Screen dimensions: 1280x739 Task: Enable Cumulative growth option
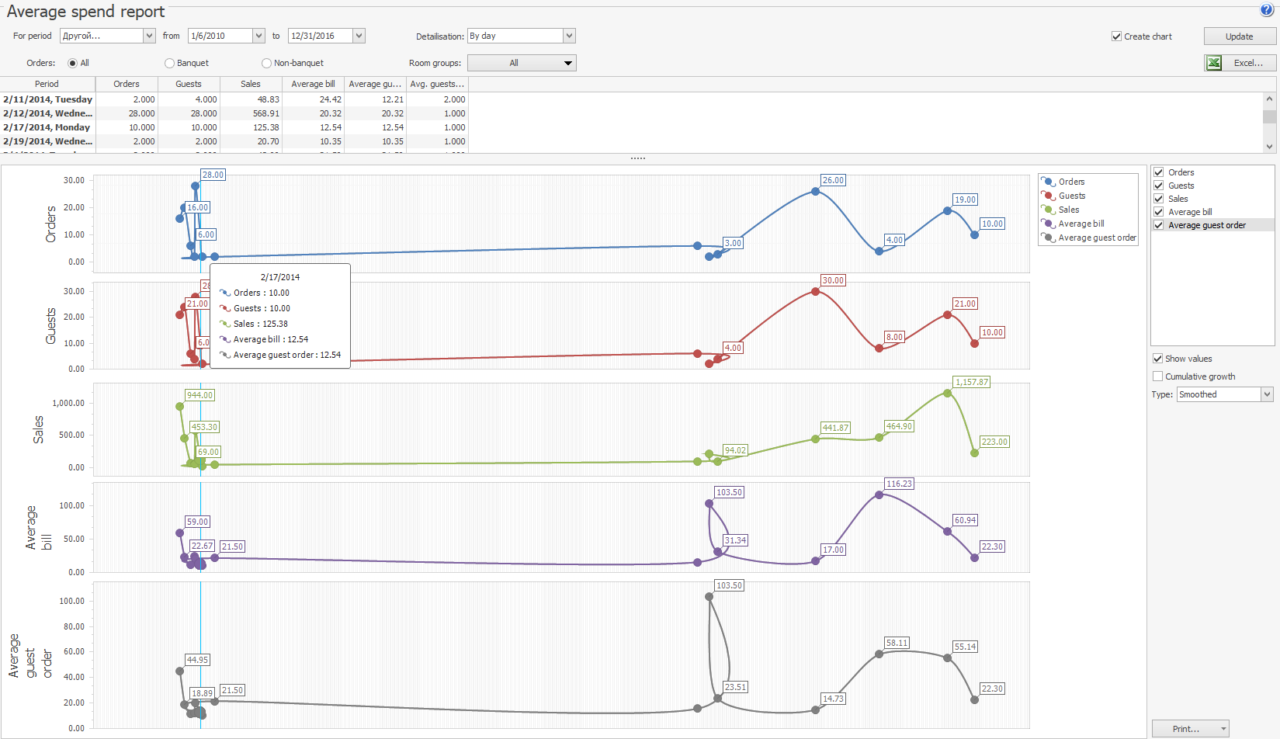1158,376
